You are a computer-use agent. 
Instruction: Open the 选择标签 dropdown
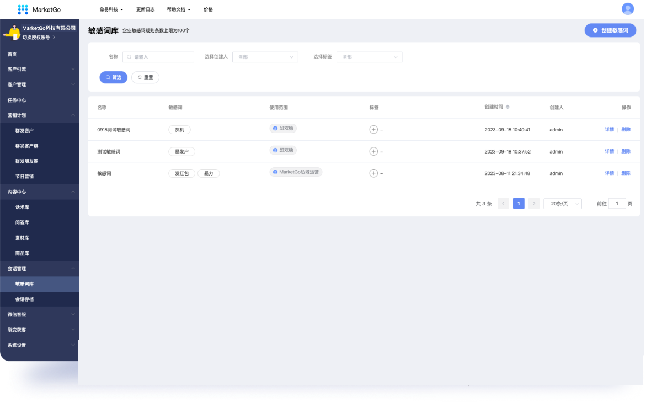[x=369, y=57]
